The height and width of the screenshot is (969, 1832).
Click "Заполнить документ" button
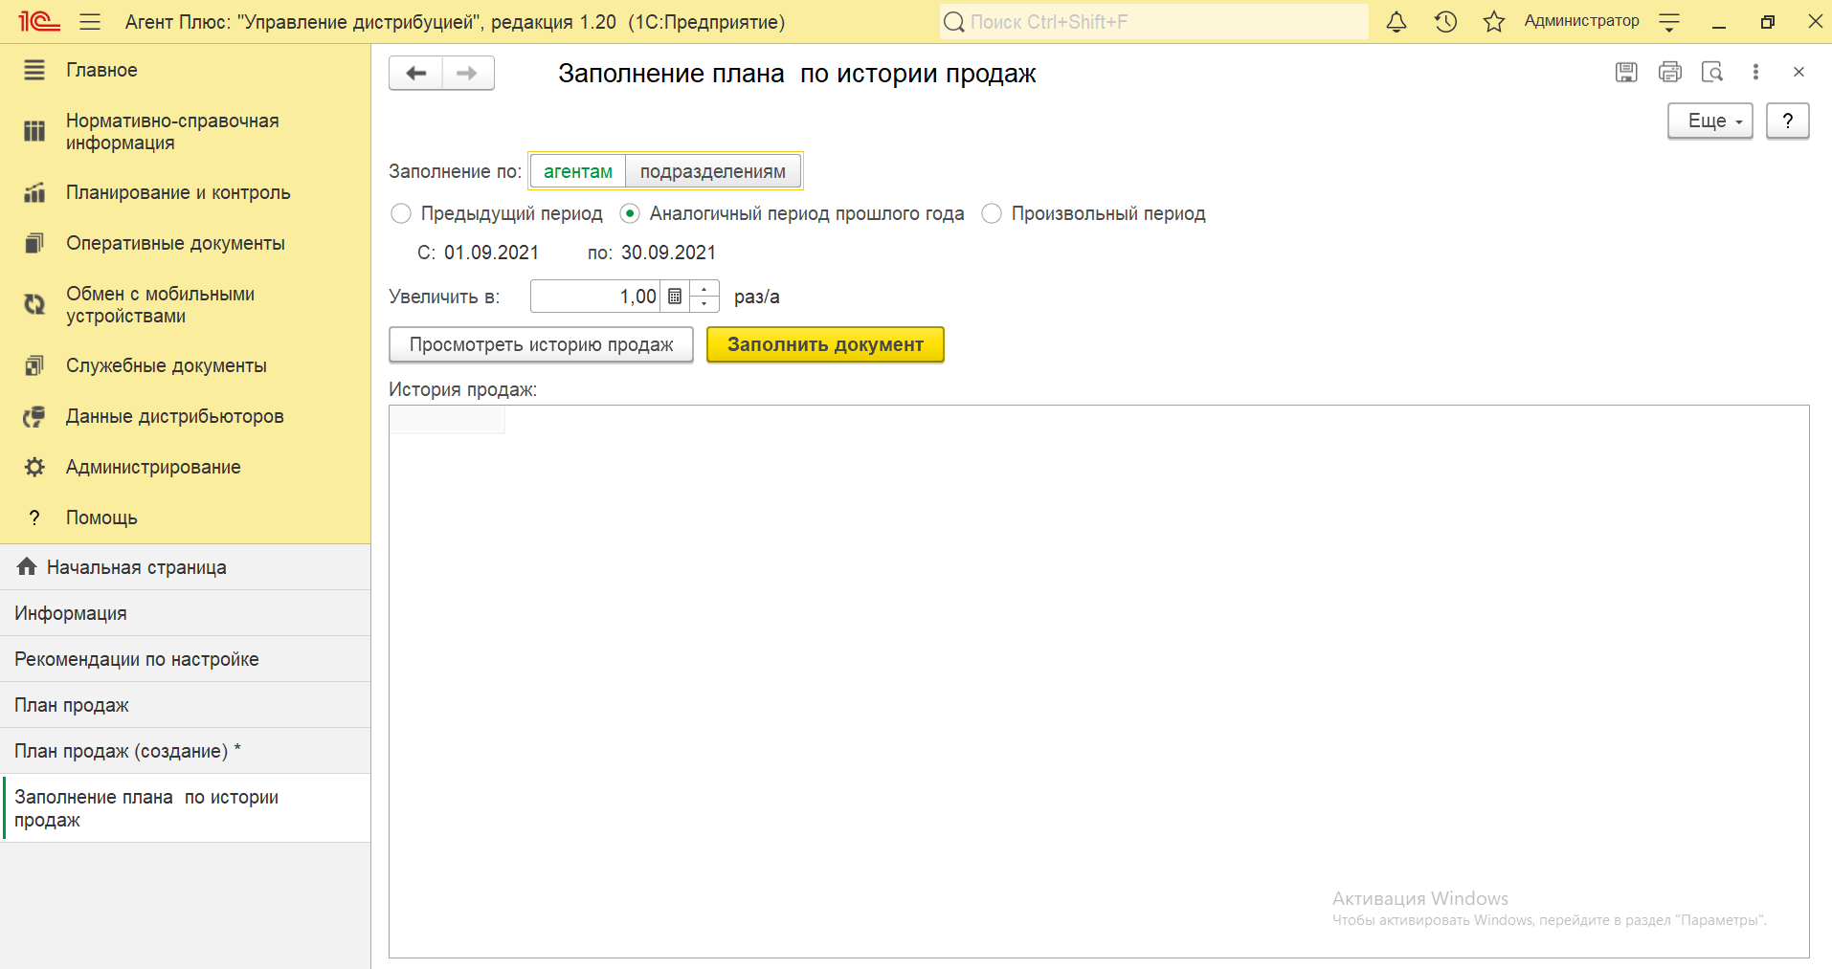pos(825,344)
